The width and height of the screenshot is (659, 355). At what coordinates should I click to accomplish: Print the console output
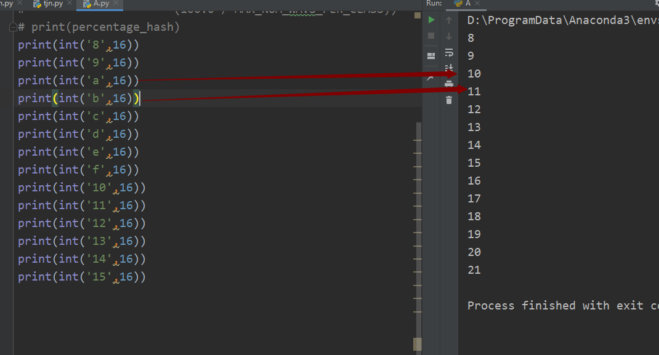449,84
